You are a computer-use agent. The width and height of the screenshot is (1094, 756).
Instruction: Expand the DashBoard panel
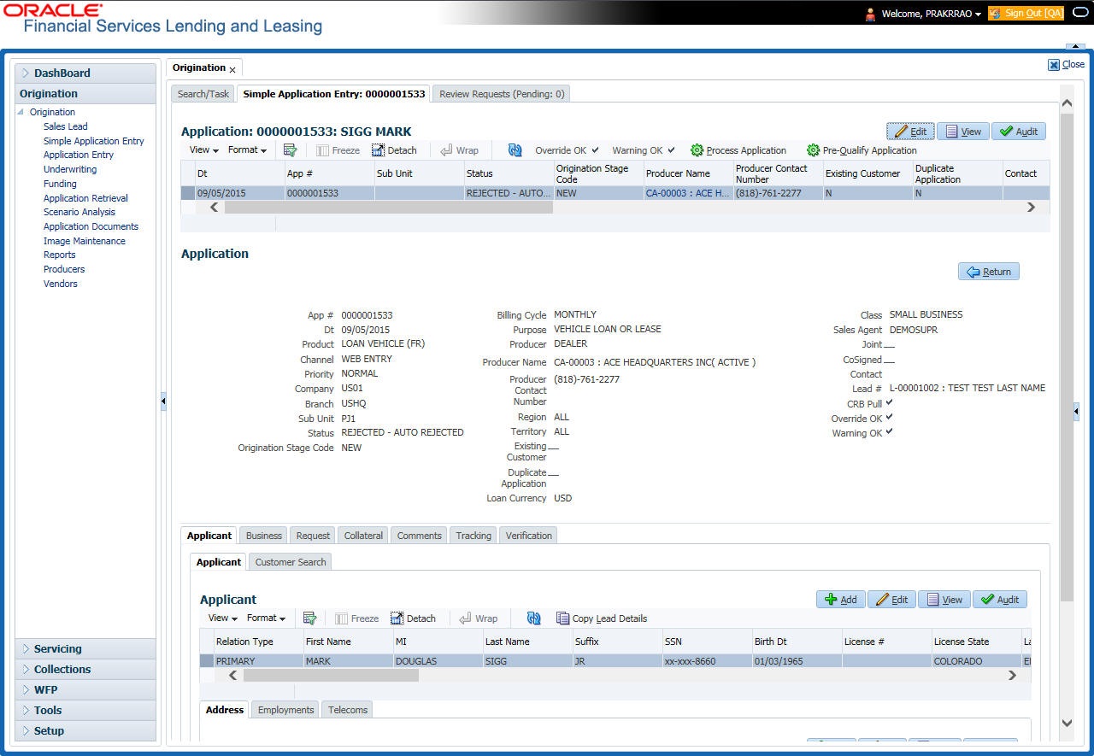[x=85, y=73]
